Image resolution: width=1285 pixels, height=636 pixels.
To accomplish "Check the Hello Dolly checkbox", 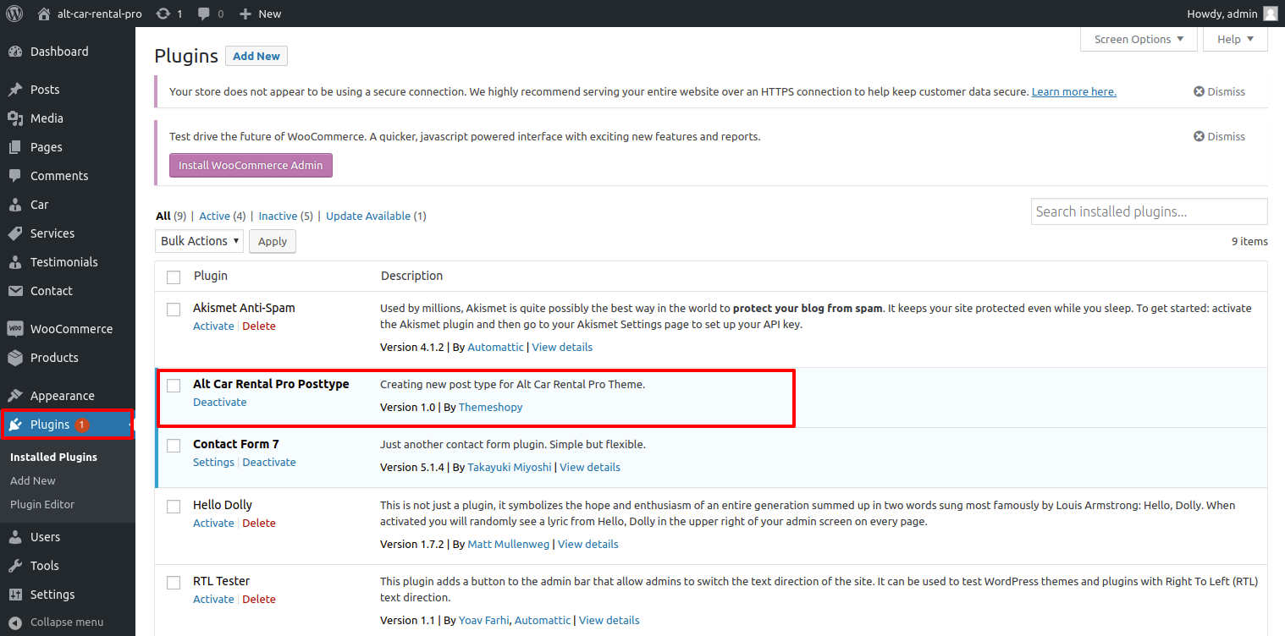I will click(x=174, y=507).
